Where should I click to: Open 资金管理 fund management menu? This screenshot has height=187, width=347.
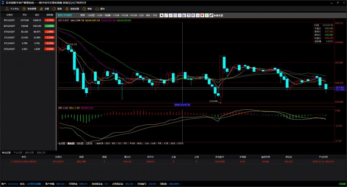(x=29, y=9)
